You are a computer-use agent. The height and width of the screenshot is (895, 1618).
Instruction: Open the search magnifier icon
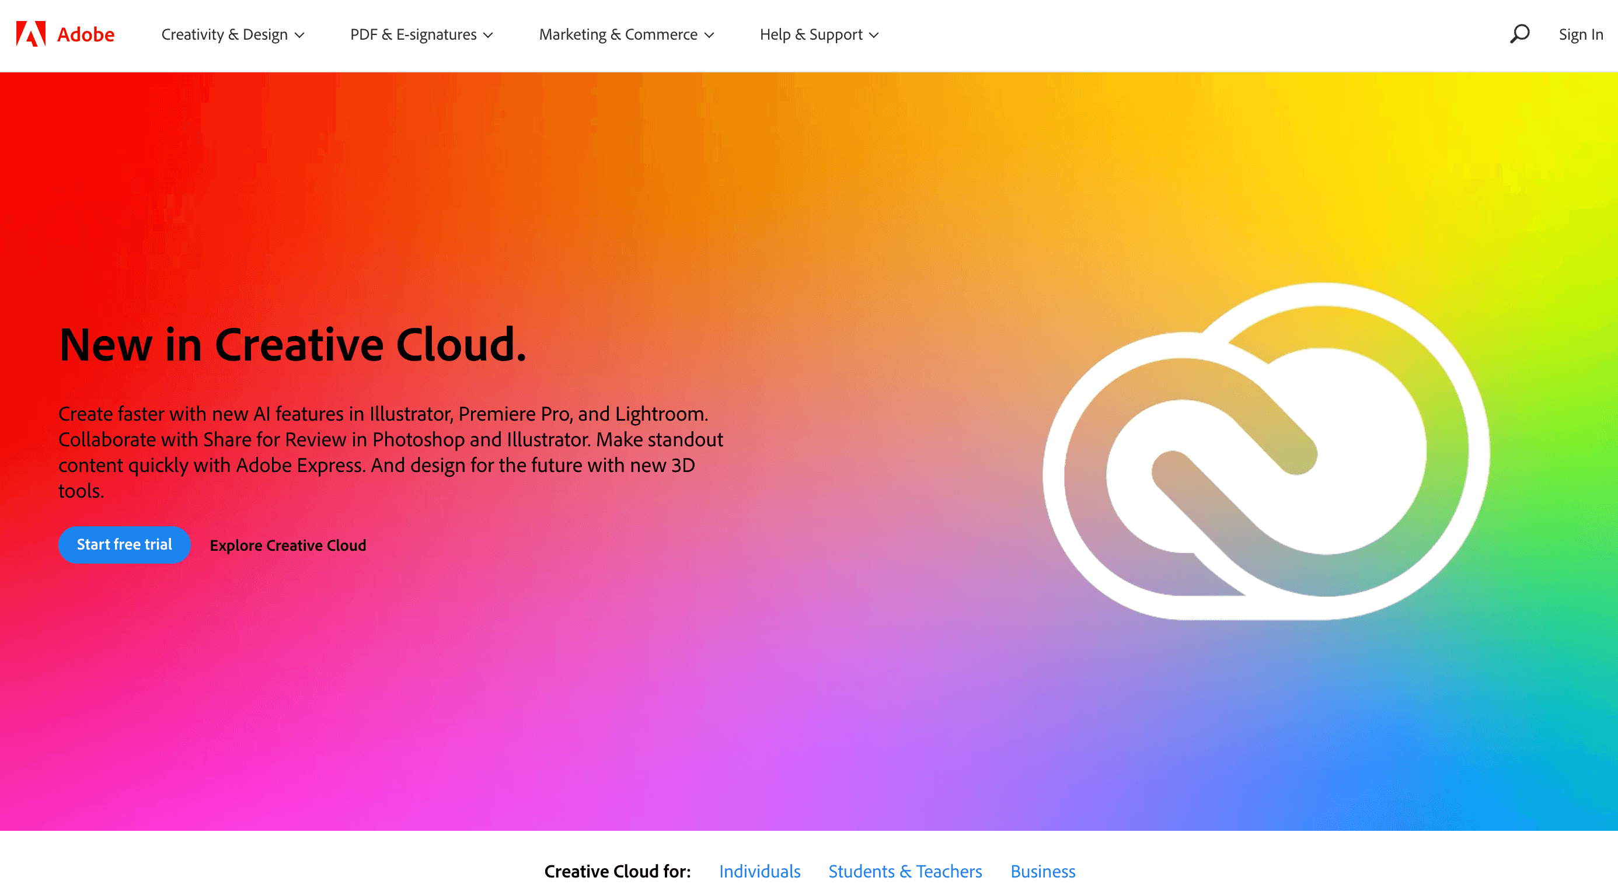pyautogui.click(x=1519, y=34)
